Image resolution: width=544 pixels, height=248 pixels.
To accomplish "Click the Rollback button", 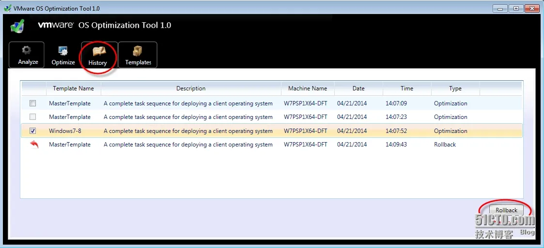I will click(x=506, y=210).
